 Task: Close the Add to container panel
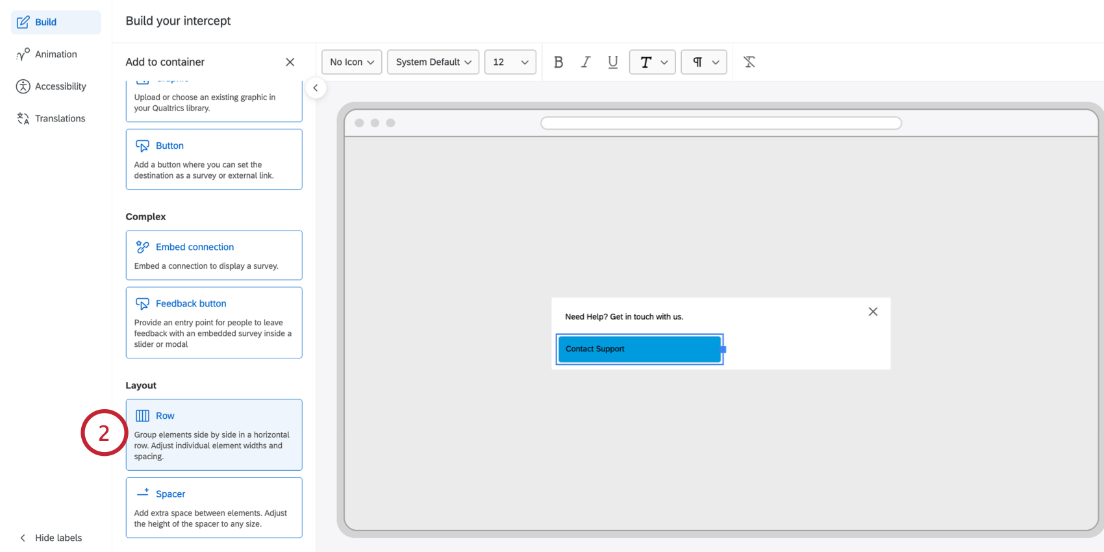(x=290, y=62)
